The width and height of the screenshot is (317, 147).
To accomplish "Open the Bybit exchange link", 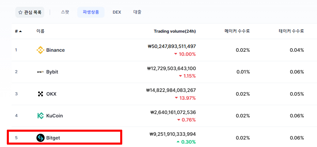I will (52, 72).
